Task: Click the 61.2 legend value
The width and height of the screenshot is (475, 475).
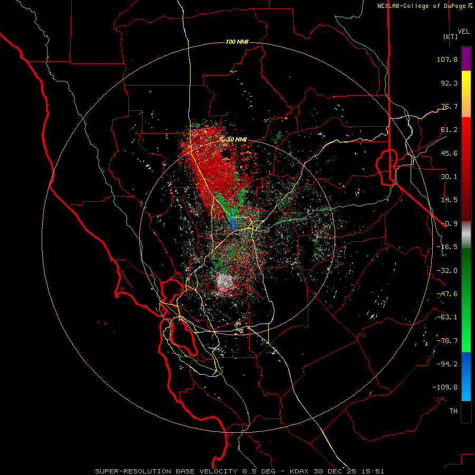Action: click(x=449, y=130)
